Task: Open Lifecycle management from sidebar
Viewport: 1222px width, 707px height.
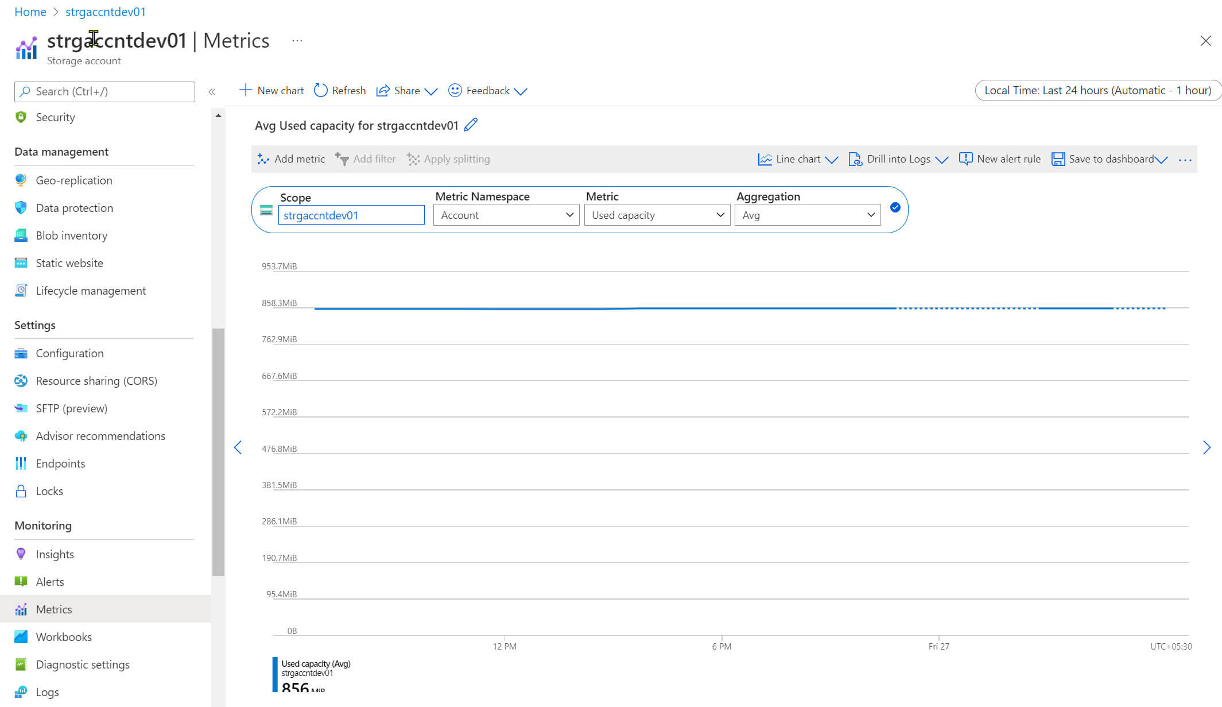Action: (91, 291)
